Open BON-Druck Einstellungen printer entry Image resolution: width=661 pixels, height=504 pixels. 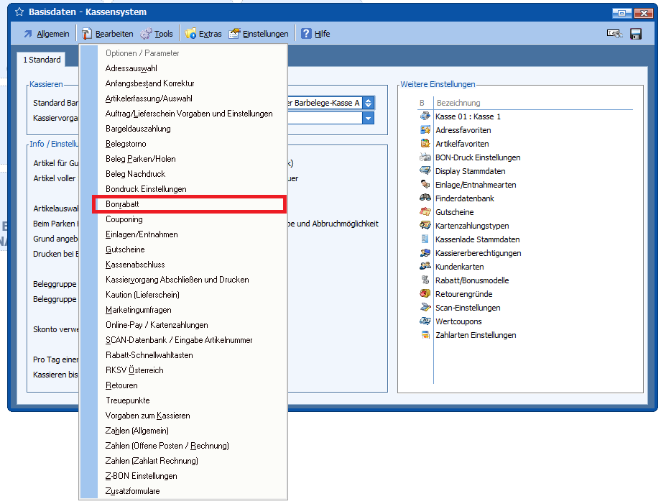(x=477, y=157)
